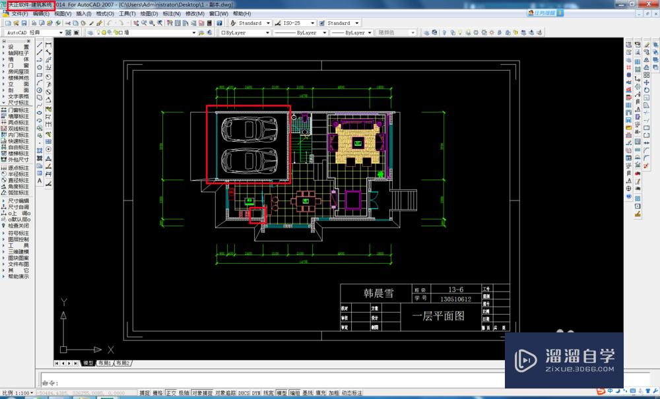Select the Line draw tool
Screen dimensions: 660x399
[40, 45]
